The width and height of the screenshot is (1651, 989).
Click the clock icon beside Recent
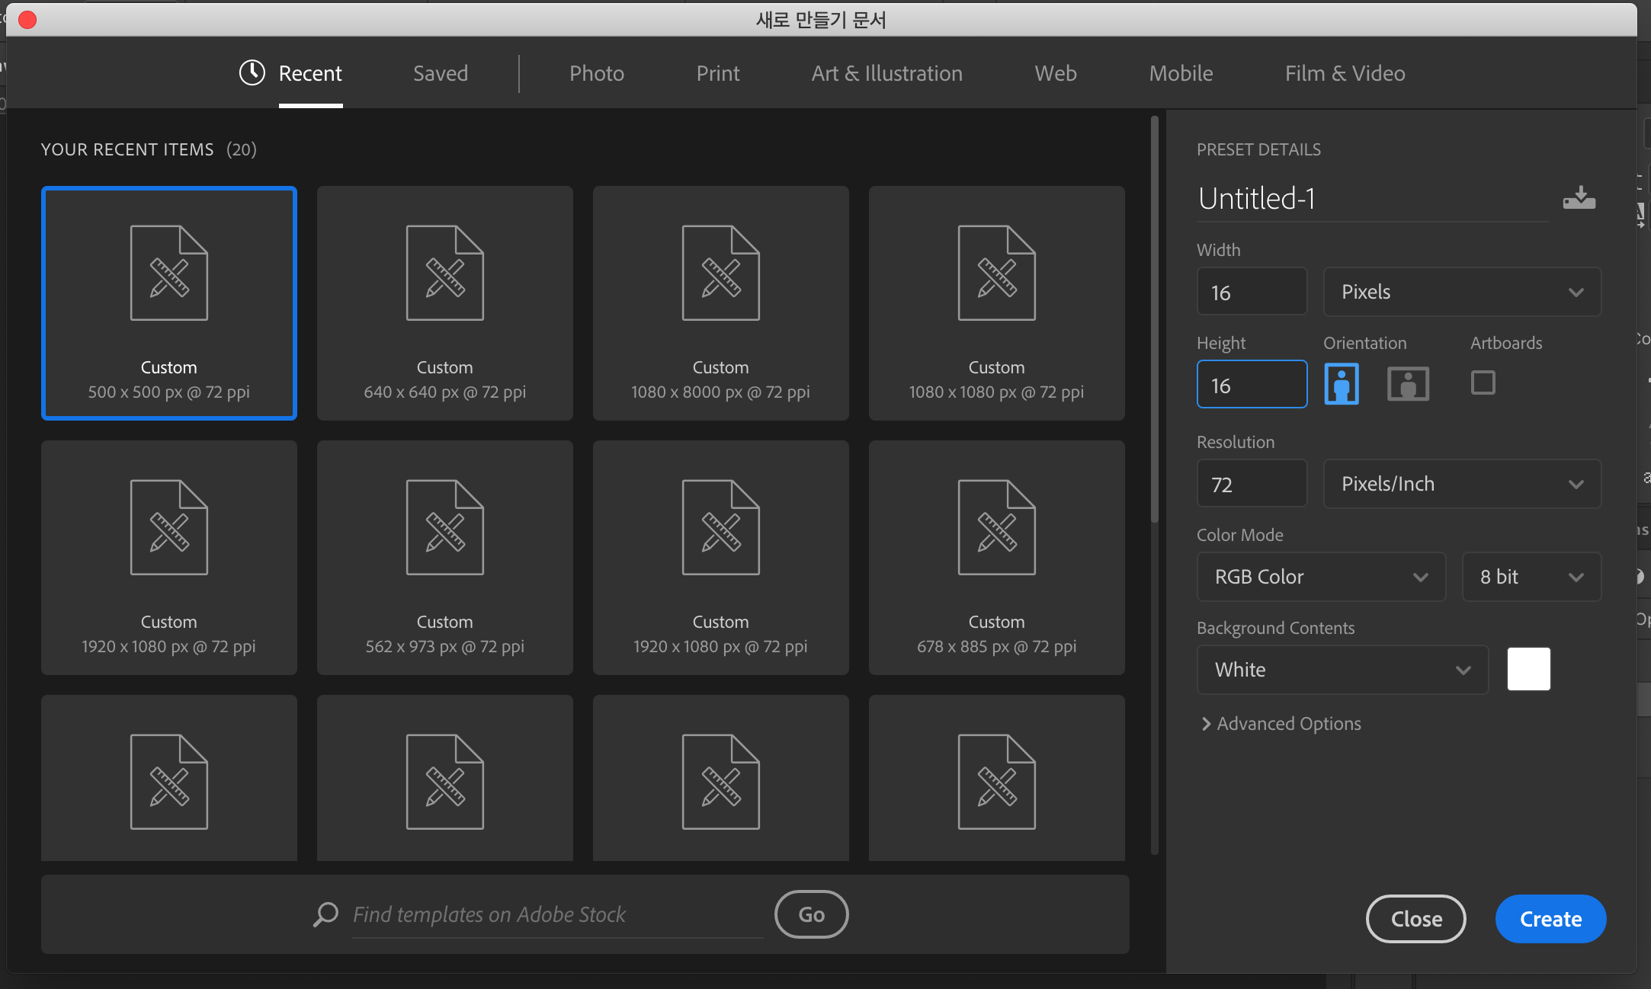coord(252,73)
